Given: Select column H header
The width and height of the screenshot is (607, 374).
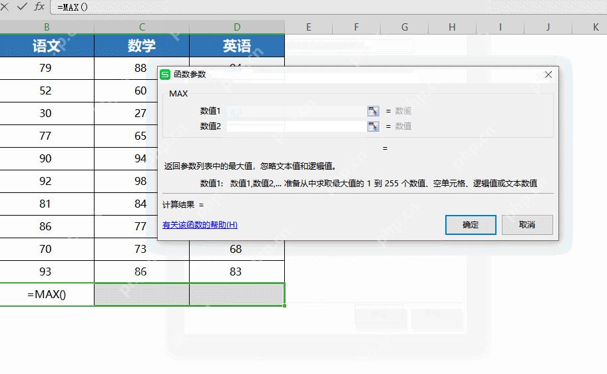Looking at the screenshot, I should [452, 27].
